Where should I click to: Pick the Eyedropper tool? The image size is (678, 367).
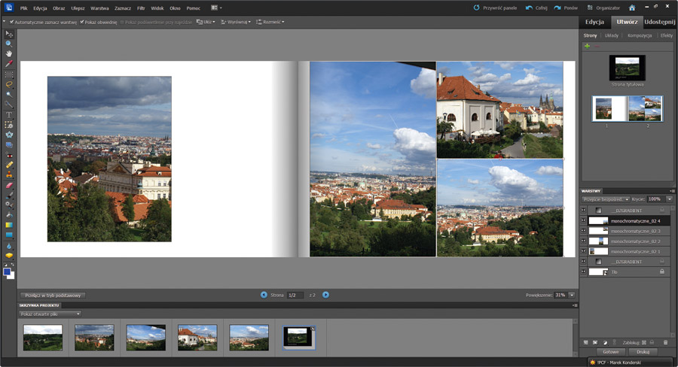click(9, 64)
